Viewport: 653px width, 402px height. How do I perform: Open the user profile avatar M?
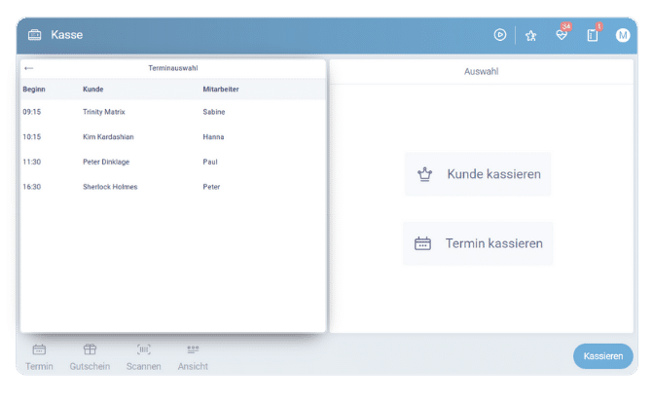[x=623, y=35]
